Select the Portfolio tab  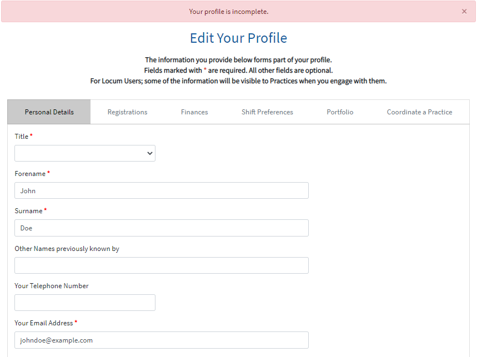click(x=340, y=112)
